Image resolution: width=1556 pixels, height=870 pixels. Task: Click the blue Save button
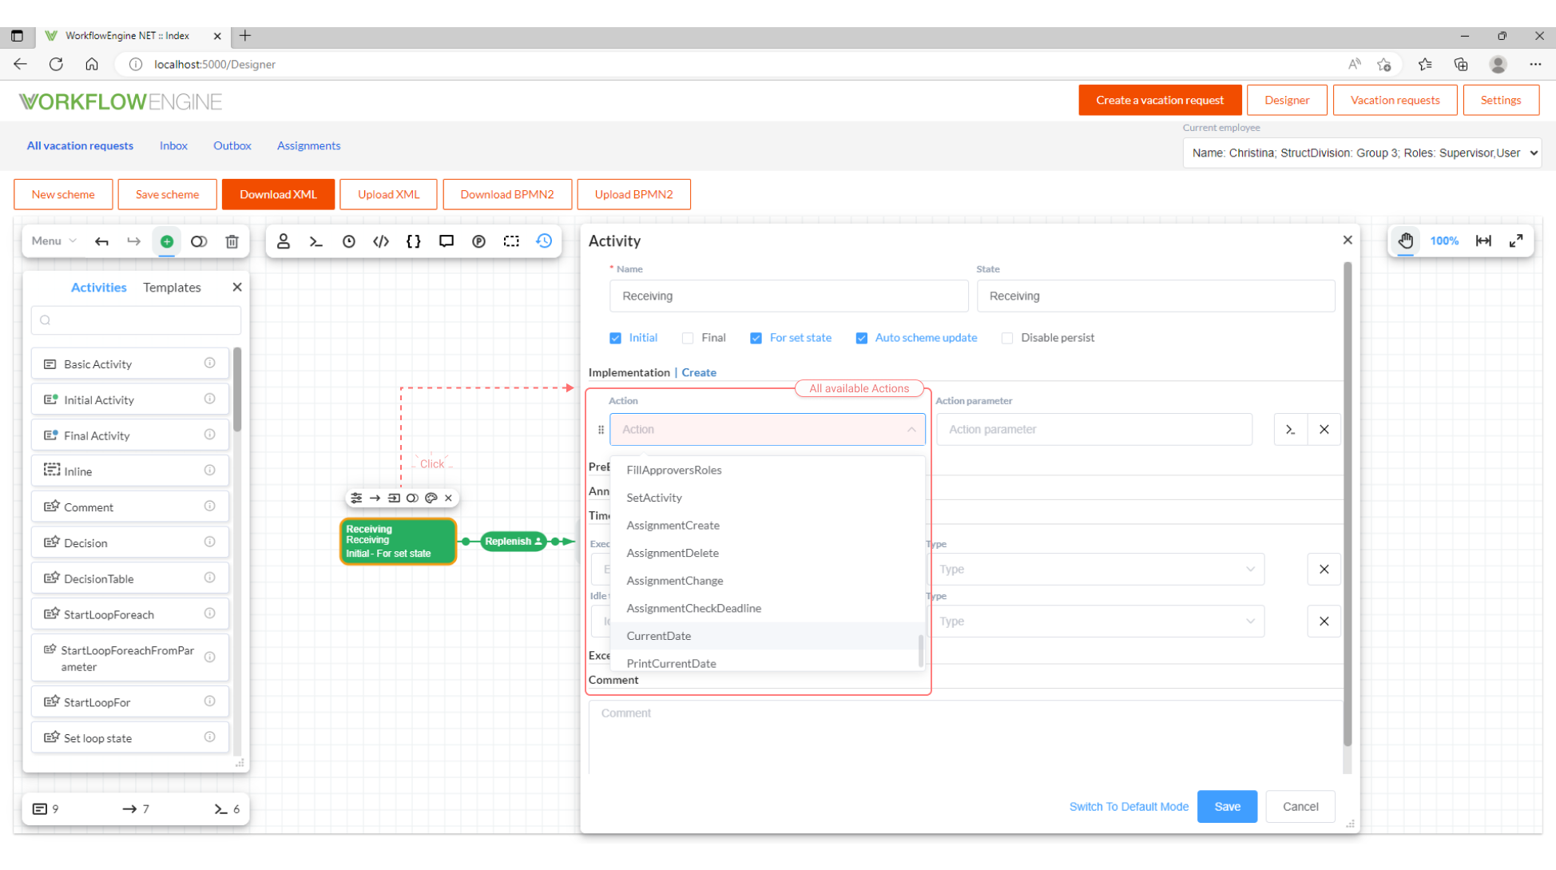[x=1227, y=807]
